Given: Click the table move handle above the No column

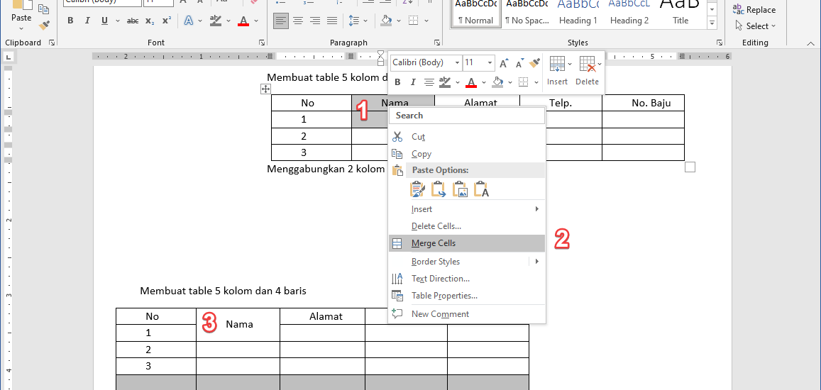Looking at the screenshot, I should (x=265, y=89).
